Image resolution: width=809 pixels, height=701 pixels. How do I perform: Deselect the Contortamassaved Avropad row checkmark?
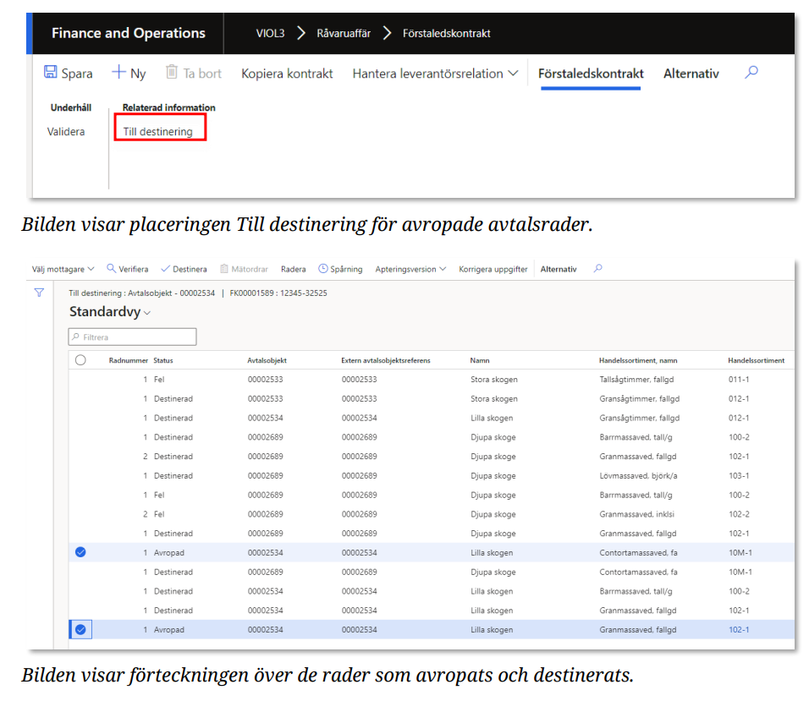[80, 553]
